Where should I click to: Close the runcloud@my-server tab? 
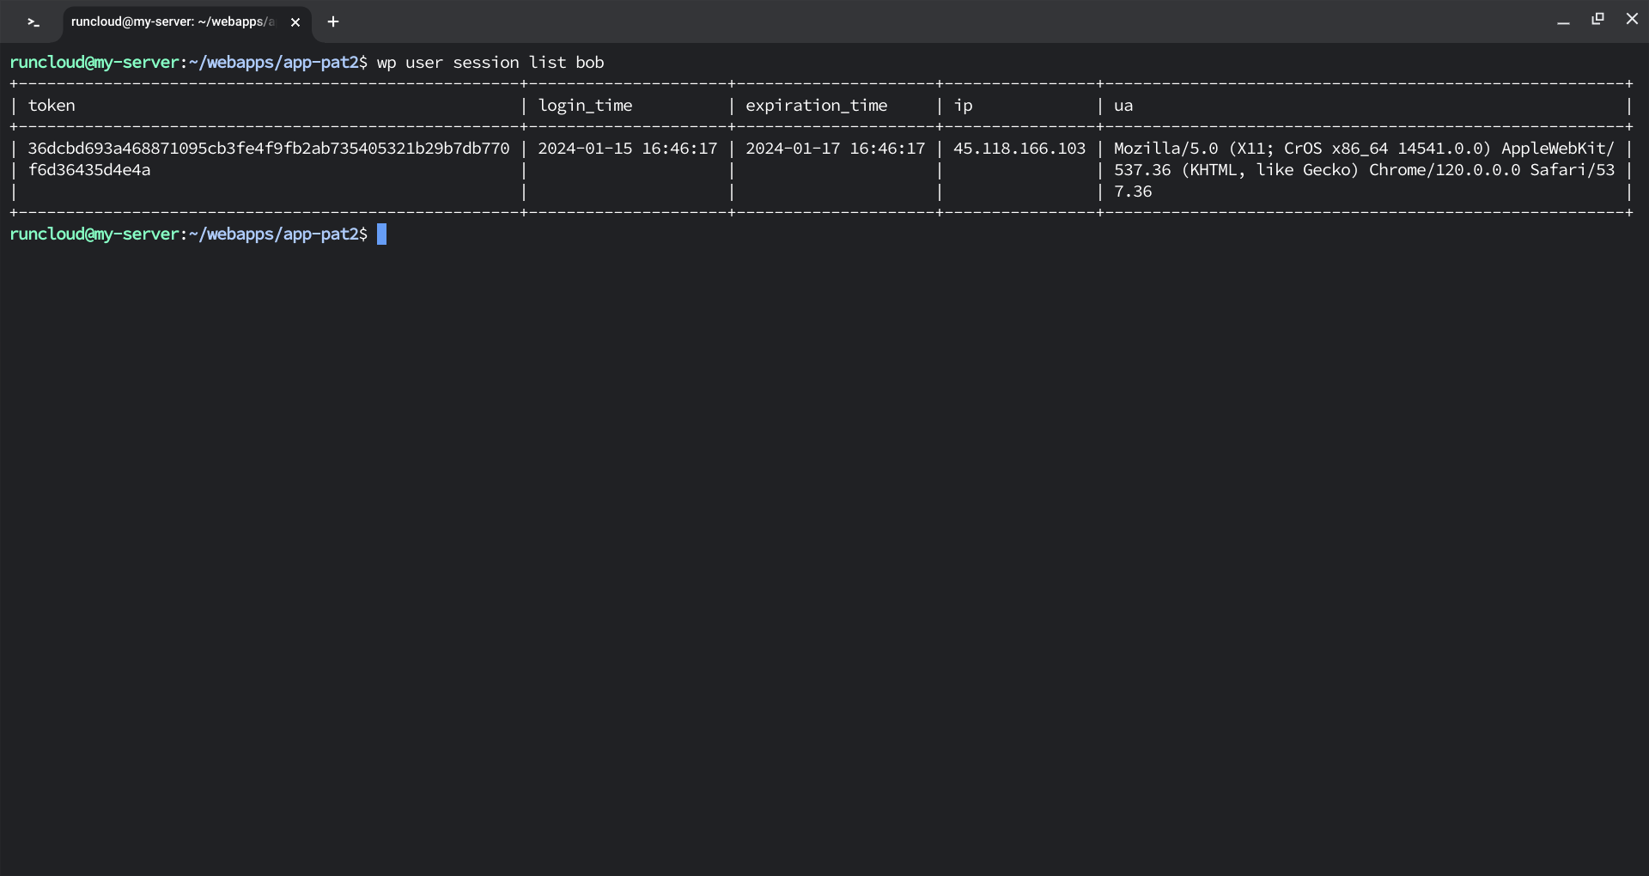point(295,22)
